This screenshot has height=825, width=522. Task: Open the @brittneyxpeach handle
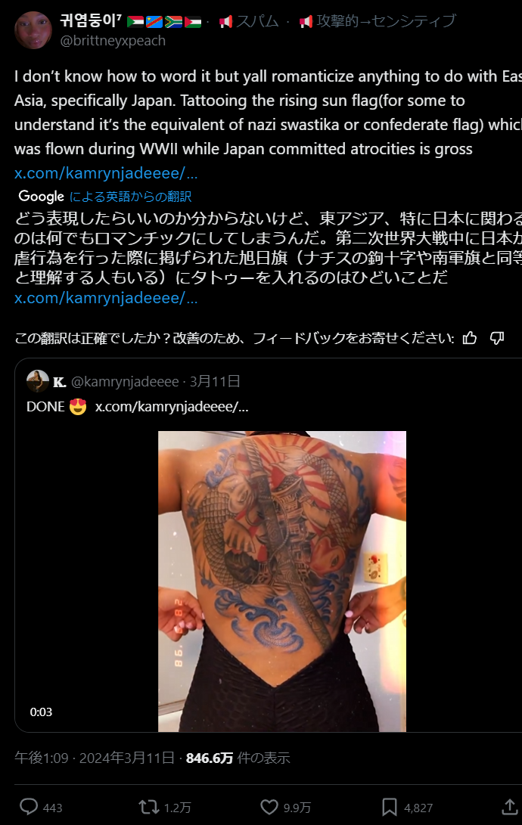113,41
